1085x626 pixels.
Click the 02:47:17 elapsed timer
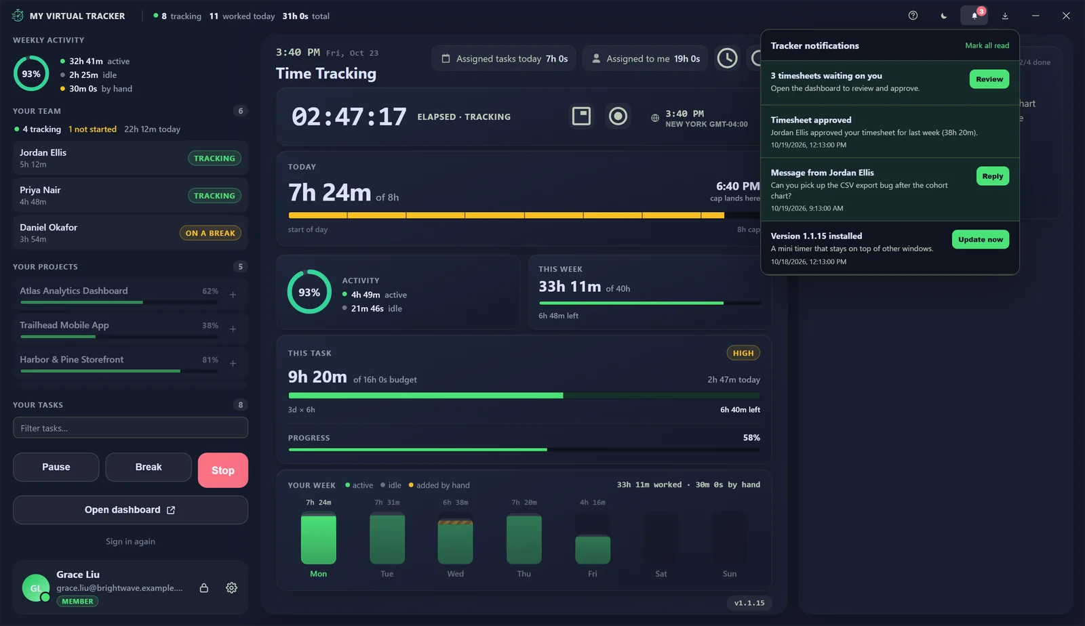click(349, 117)
